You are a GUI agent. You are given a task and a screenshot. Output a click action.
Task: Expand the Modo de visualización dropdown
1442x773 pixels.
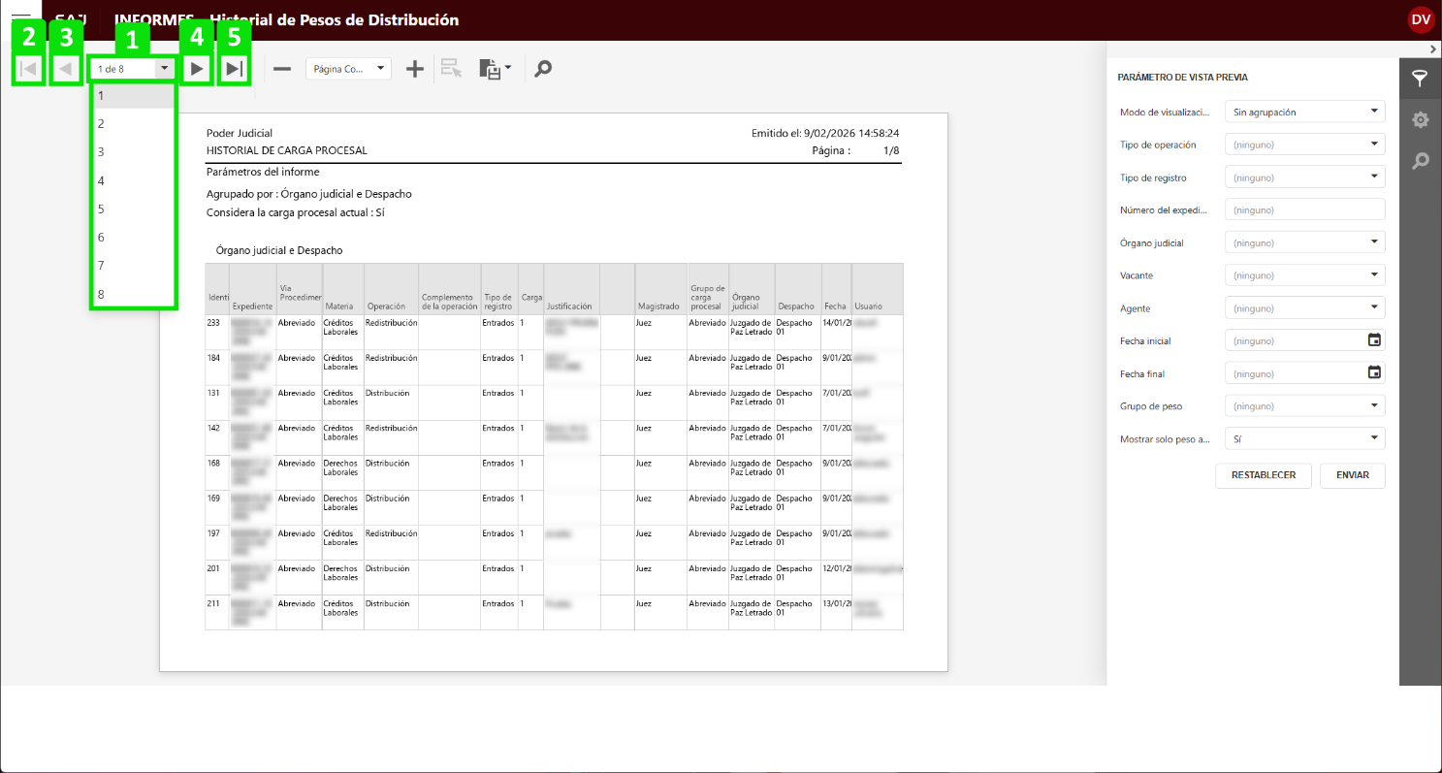[1304, 112]
